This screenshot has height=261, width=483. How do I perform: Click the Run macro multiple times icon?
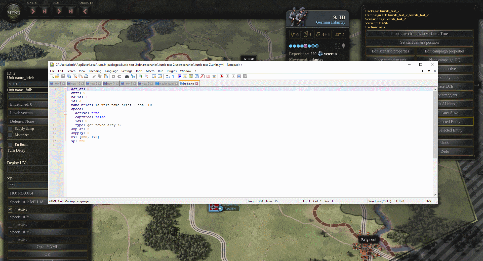tap(239, 76)
